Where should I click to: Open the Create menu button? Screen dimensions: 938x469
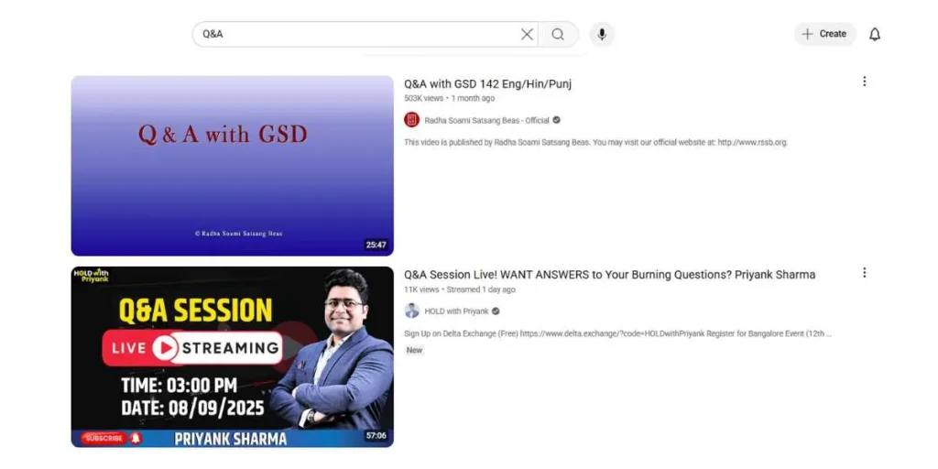tap(825, 34)
